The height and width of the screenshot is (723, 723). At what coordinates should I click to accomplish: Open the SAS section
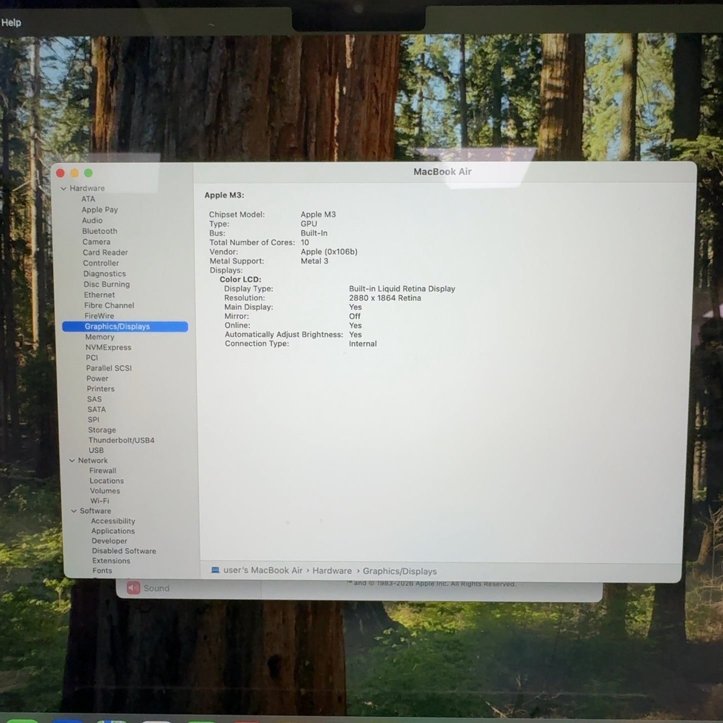tap(94, 399)
